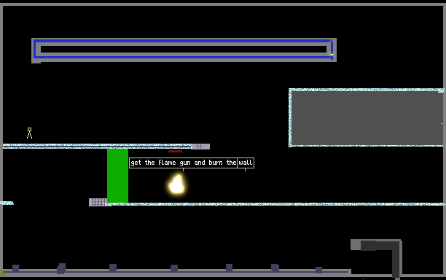Click the stick figure player character
The width and height of the screenshot is (446, 280).
tap(29, 133)
